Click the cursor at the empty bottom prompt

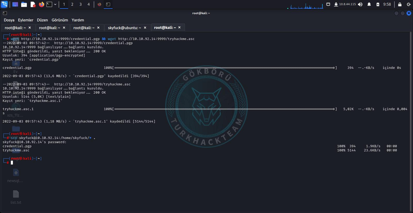point(12,163)
